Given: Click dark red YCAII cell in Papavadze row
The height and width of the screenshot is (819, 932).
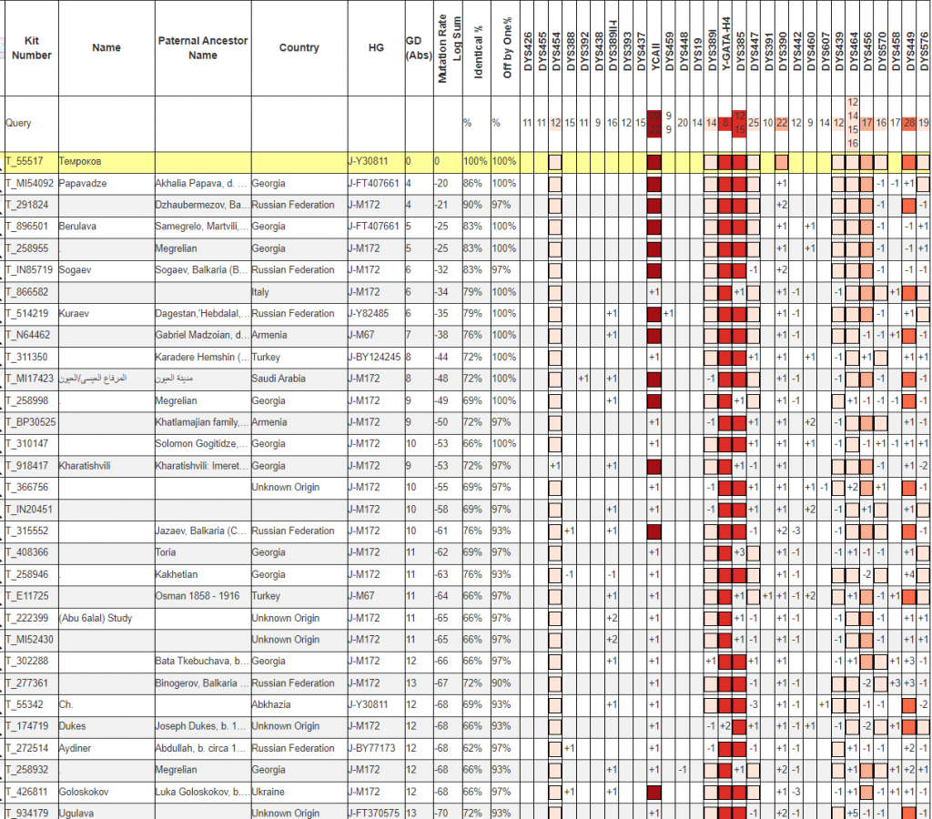Looking at the screenshot, I should tap(653, 184).
